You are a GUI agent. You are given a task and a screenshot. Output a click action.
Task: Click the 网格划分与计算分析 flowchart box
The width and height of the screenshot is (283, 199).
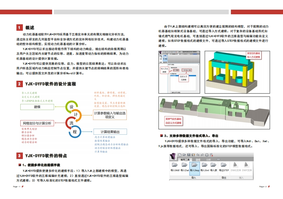(x=37, y=123)
